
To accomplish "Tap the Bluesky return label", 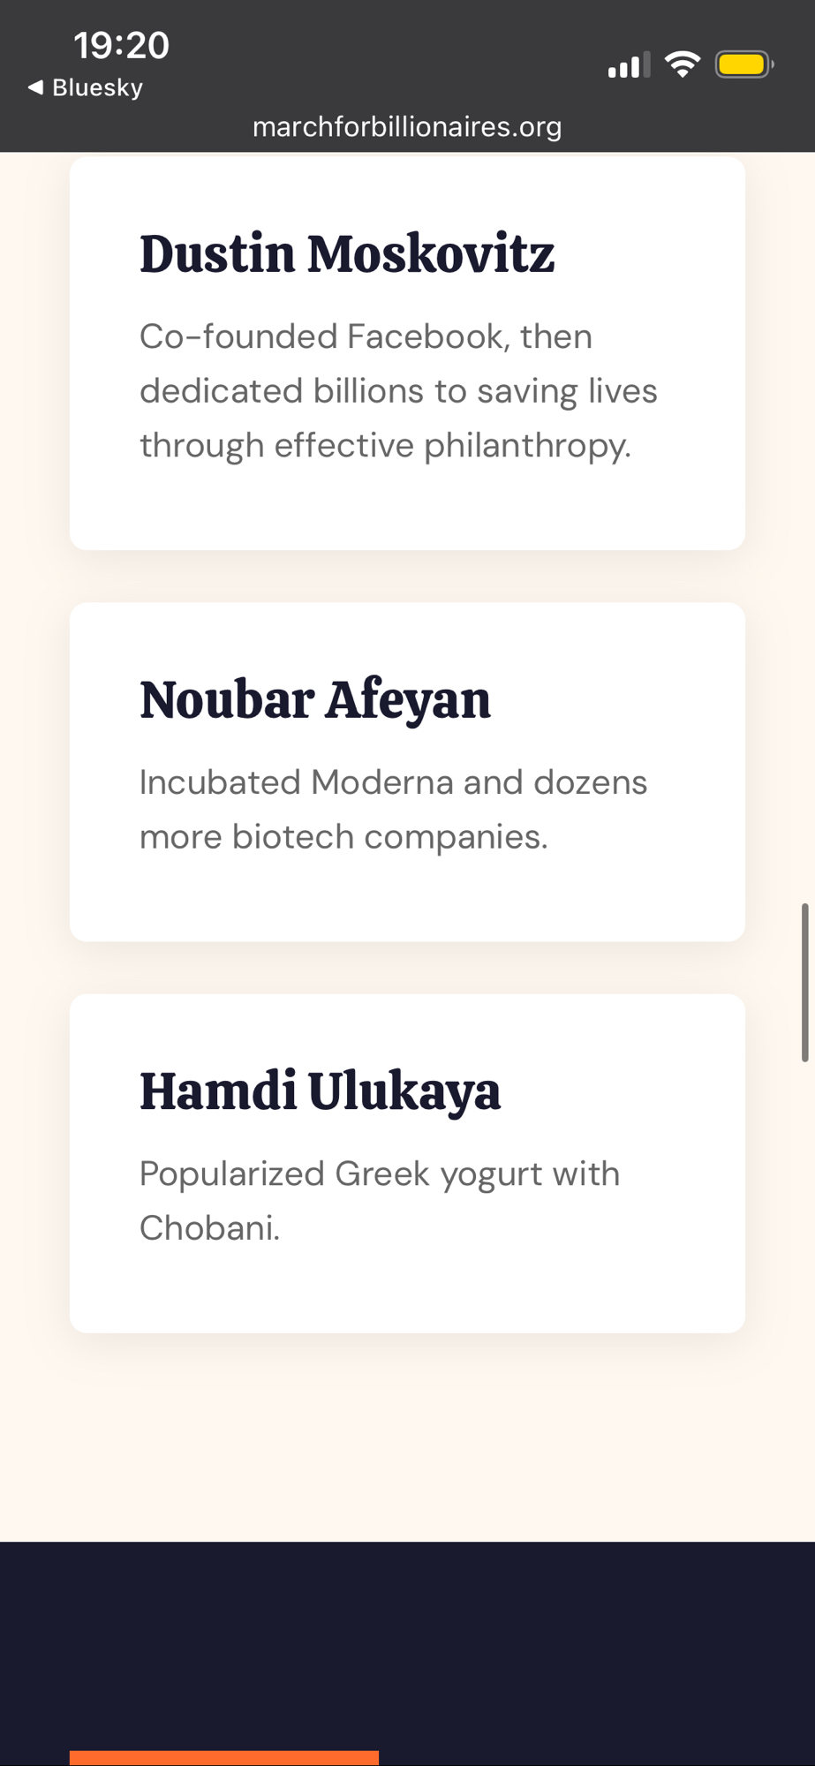I will tap(97, 87).
